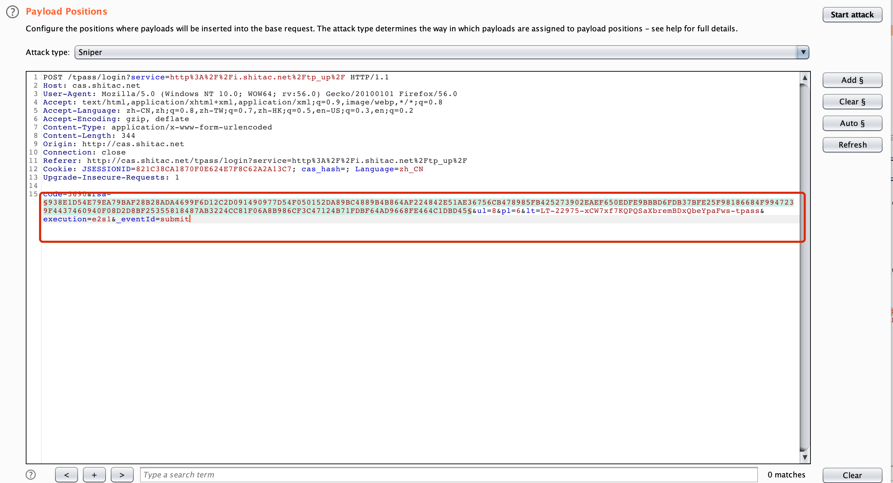Viewport: 893px width, 483px height.
Task: Clear the search with bottom Clear button
Action: point(852,475)
